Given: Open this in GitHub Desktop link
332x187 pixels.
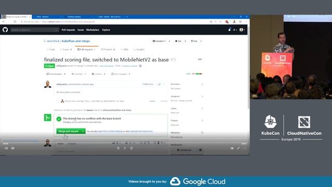Looking at the screenshot, I should tap(110, 131).
